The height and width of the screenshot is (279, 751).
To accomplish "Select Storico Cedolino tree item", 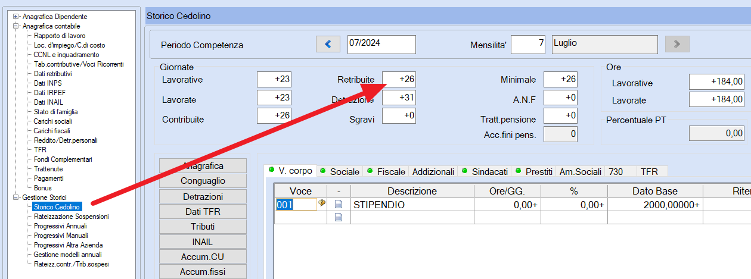I will (x=57, y=207).
